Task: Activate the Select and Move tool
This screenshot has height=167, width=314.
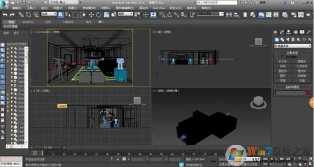Action: click(92, 14)
